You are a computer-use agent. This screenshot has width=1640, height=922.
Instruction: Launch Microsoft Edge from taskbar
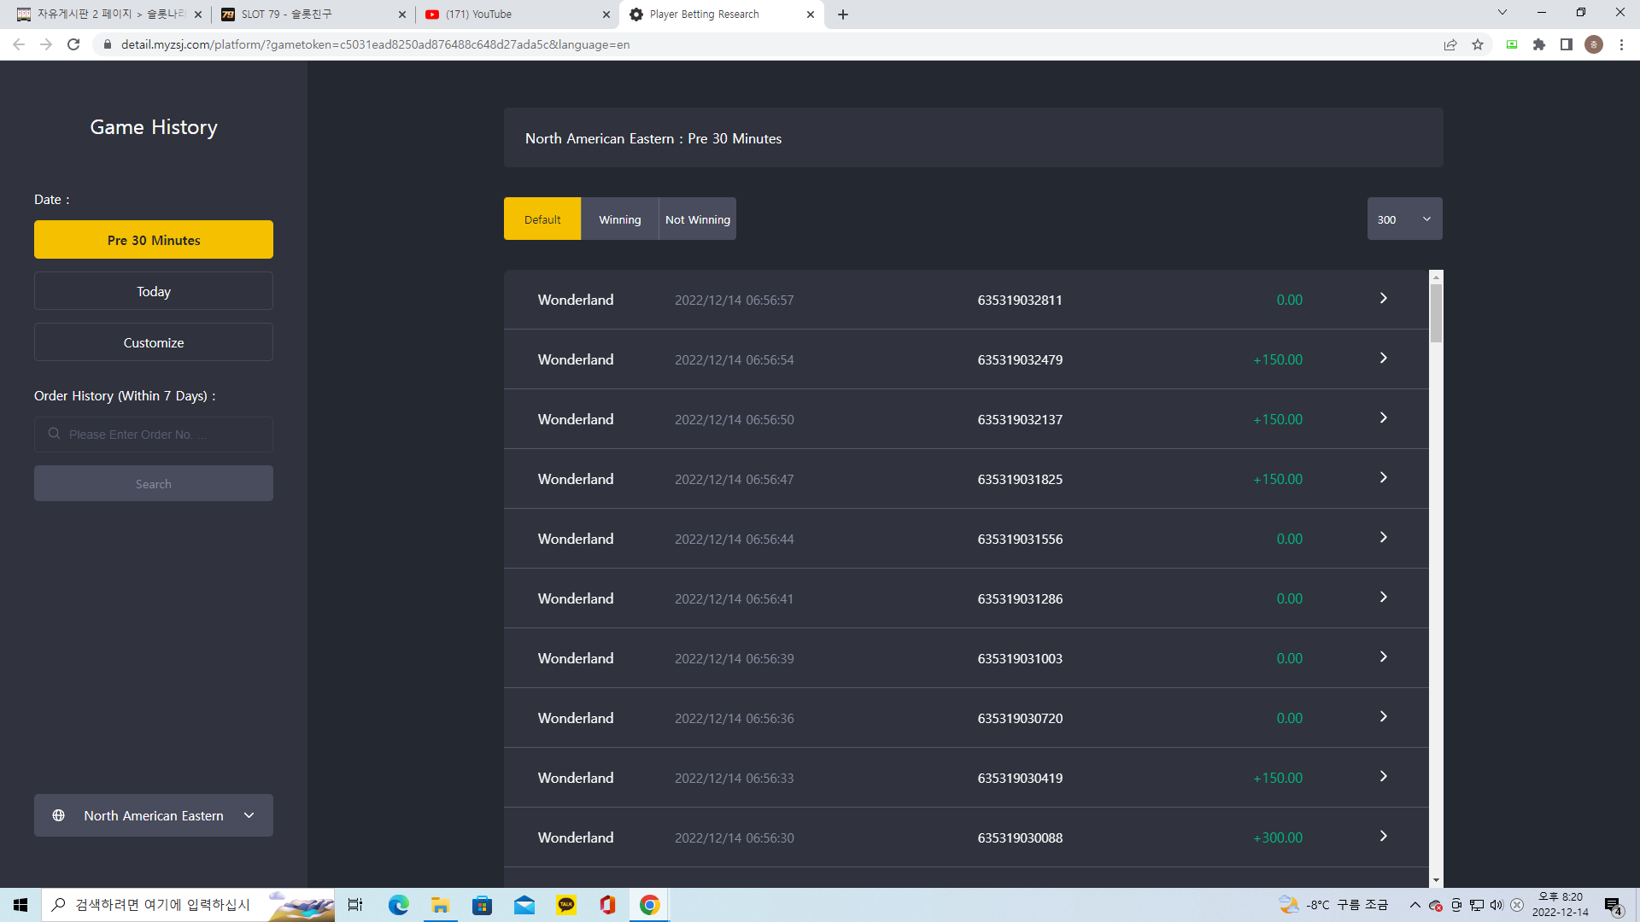click(399, 905)
